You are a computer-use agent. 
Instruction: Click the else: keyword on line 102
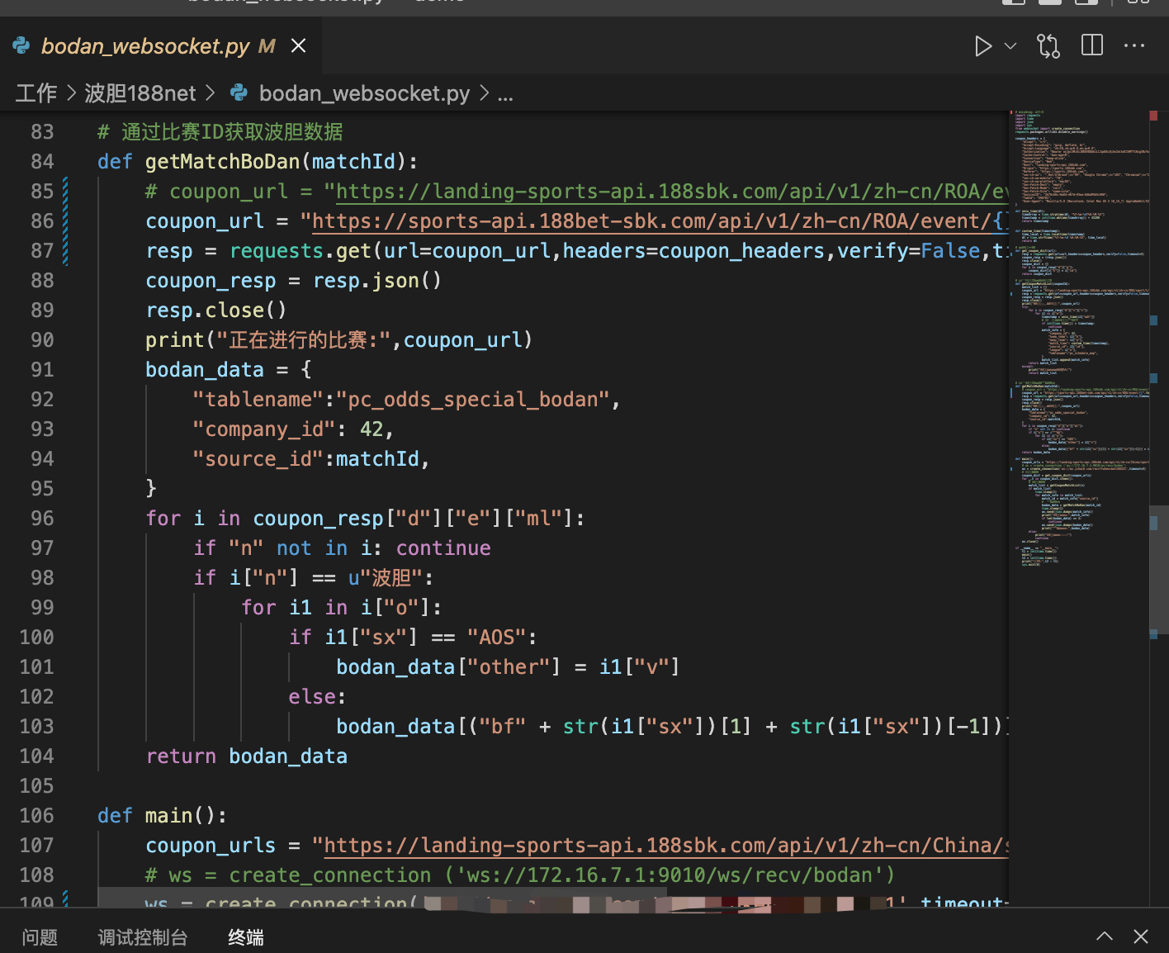[x=317, y=697]
